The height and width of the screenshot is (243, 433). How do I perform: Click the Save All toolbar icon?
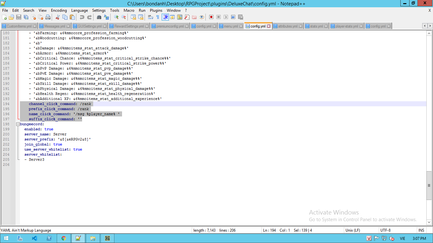pos(26,17)
